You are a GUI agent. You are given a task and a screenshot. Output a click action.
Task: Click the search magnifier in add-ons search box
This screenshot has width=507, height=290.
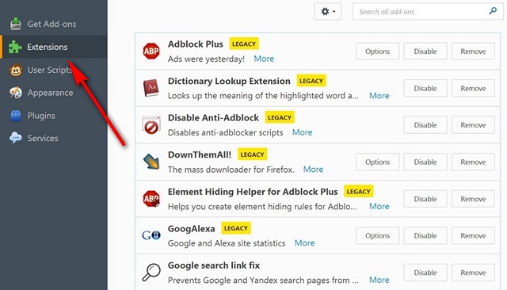(x=493, y=11)
